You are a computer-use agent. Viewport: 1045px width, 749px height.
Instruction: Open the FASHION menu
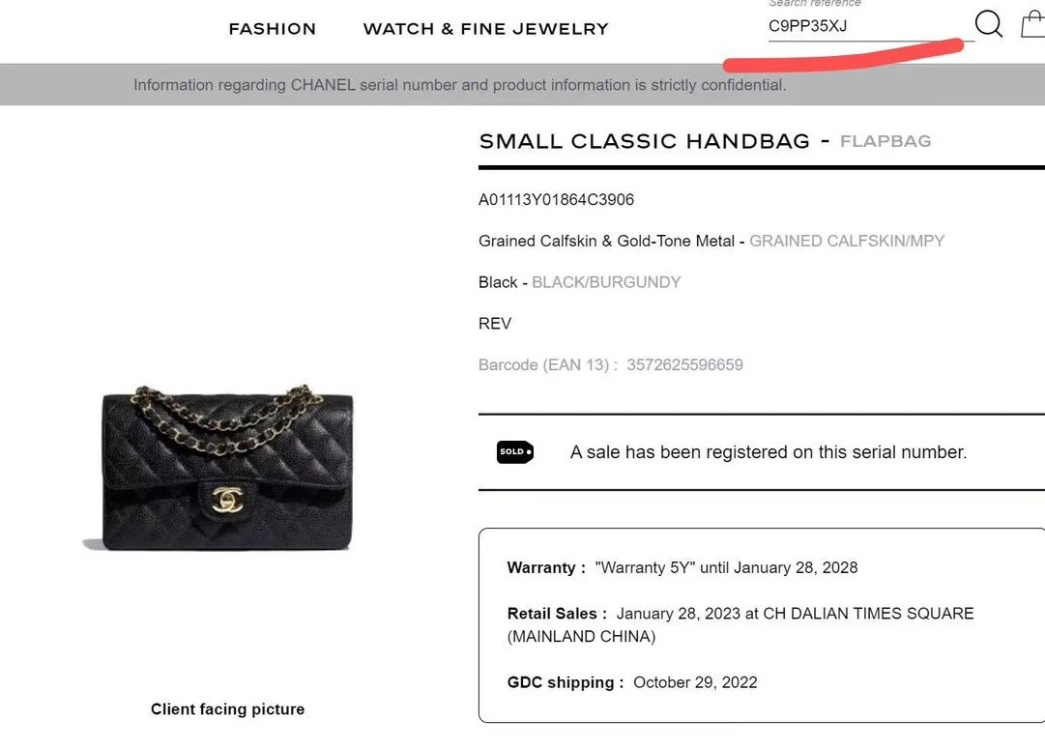coord(272,29)
